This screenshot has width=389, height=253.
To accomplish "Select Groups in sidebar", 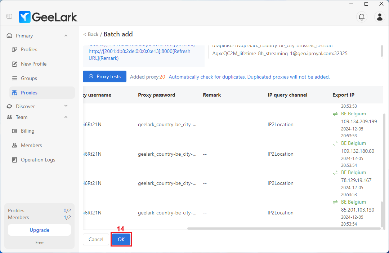I will (29, 78).
